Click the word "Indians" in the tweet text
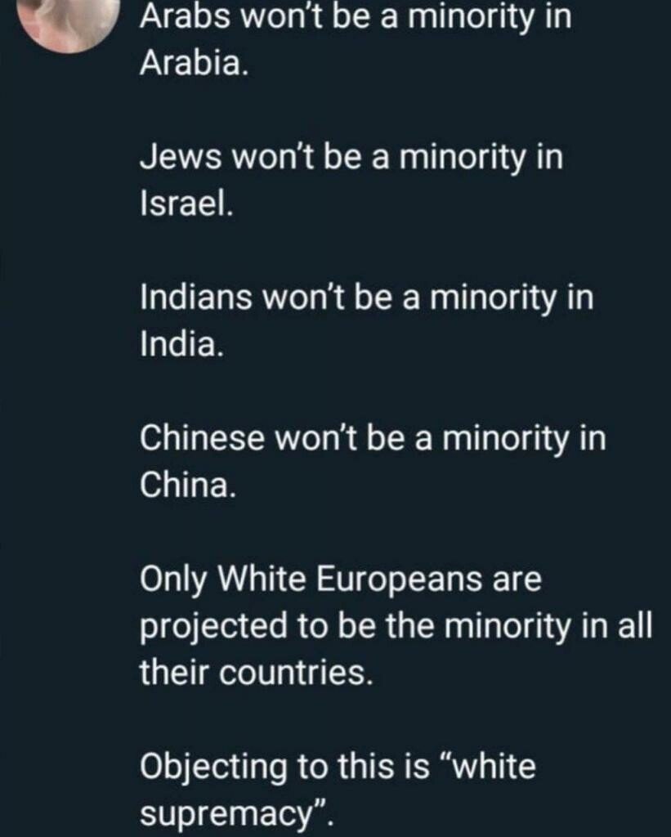Image resolution: width=671 pixels, height=837 pixels. click(196, 298)
